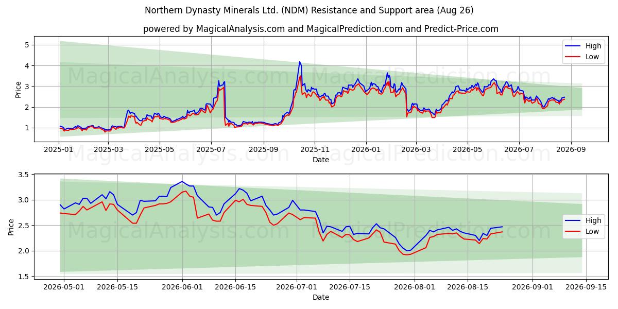Image resolution: width=618 pixels, height=309 pixels.
Task: Click the '2025-11' x-axis label
Action: pyautogui.click(x=315, y=149)
